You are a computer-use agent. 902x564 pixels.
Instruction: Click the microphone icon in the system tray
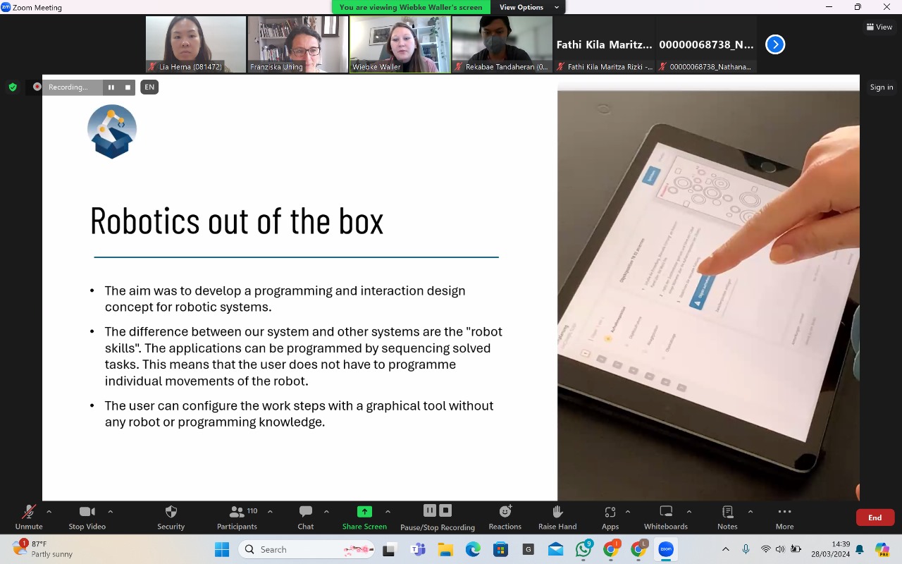click(x=746, y=549)
